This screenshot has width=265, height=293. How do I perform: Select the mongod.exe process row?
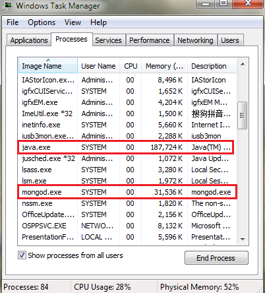127,192
